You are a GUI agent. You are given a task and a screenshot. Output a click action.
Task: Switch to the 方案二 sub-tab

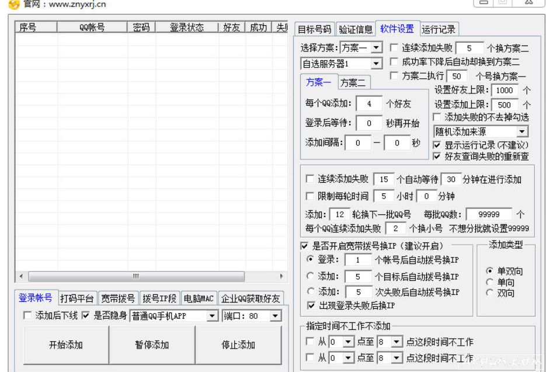353,83
